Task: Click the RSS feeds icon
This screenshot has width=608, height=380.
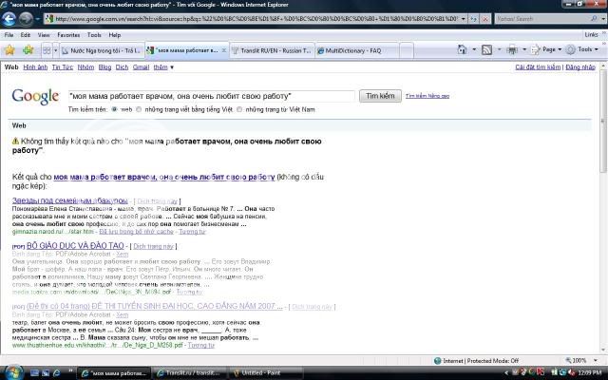Action: 486,49
